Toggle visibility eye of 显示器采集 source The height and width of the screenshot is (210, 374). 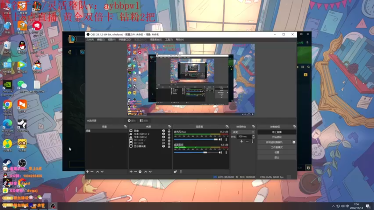click(163, 146)
